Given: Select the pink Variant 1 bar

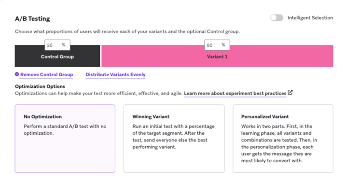Looking at the screenshot, I should coord(217,56).
